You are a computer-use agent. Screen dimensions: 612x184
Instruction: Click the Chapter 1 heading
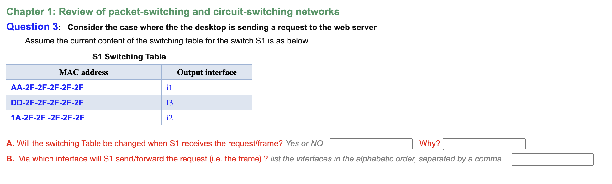pyautogui.click(x=173, y=11)
